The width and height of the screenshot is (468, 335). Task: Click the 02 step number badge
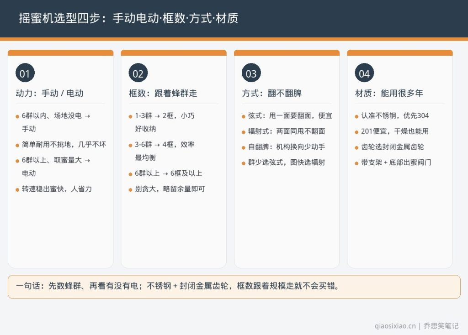point(138,73)
